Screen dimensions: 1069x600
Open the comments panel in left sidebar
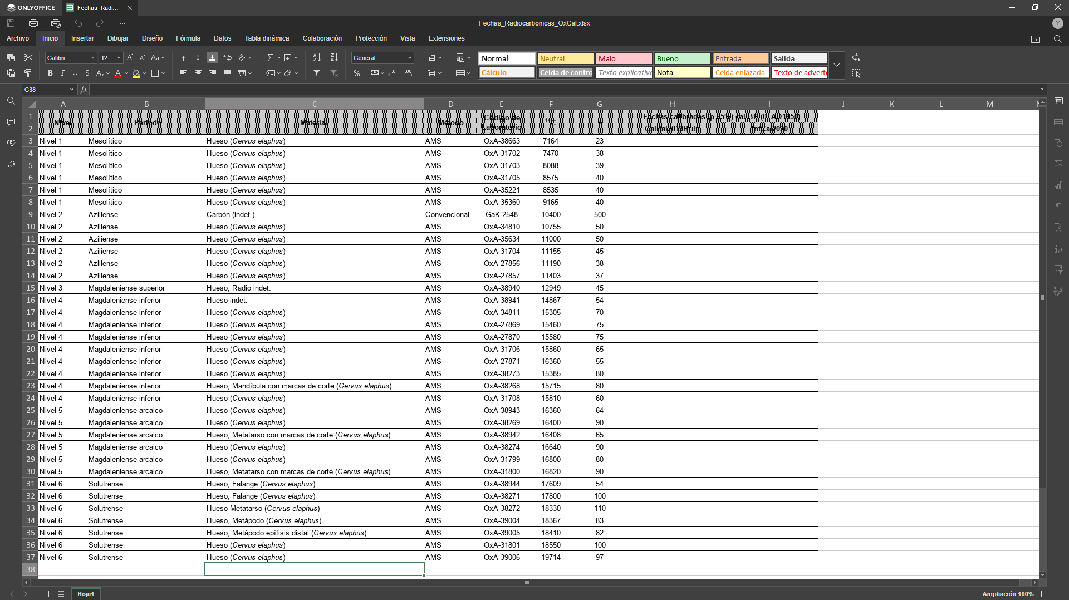(x=11, y=122)
